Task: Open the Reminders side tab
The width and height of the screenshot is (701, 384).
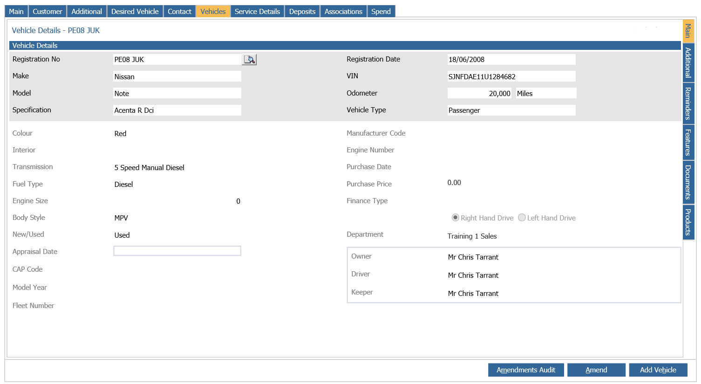Action: (x=688, y=103)
